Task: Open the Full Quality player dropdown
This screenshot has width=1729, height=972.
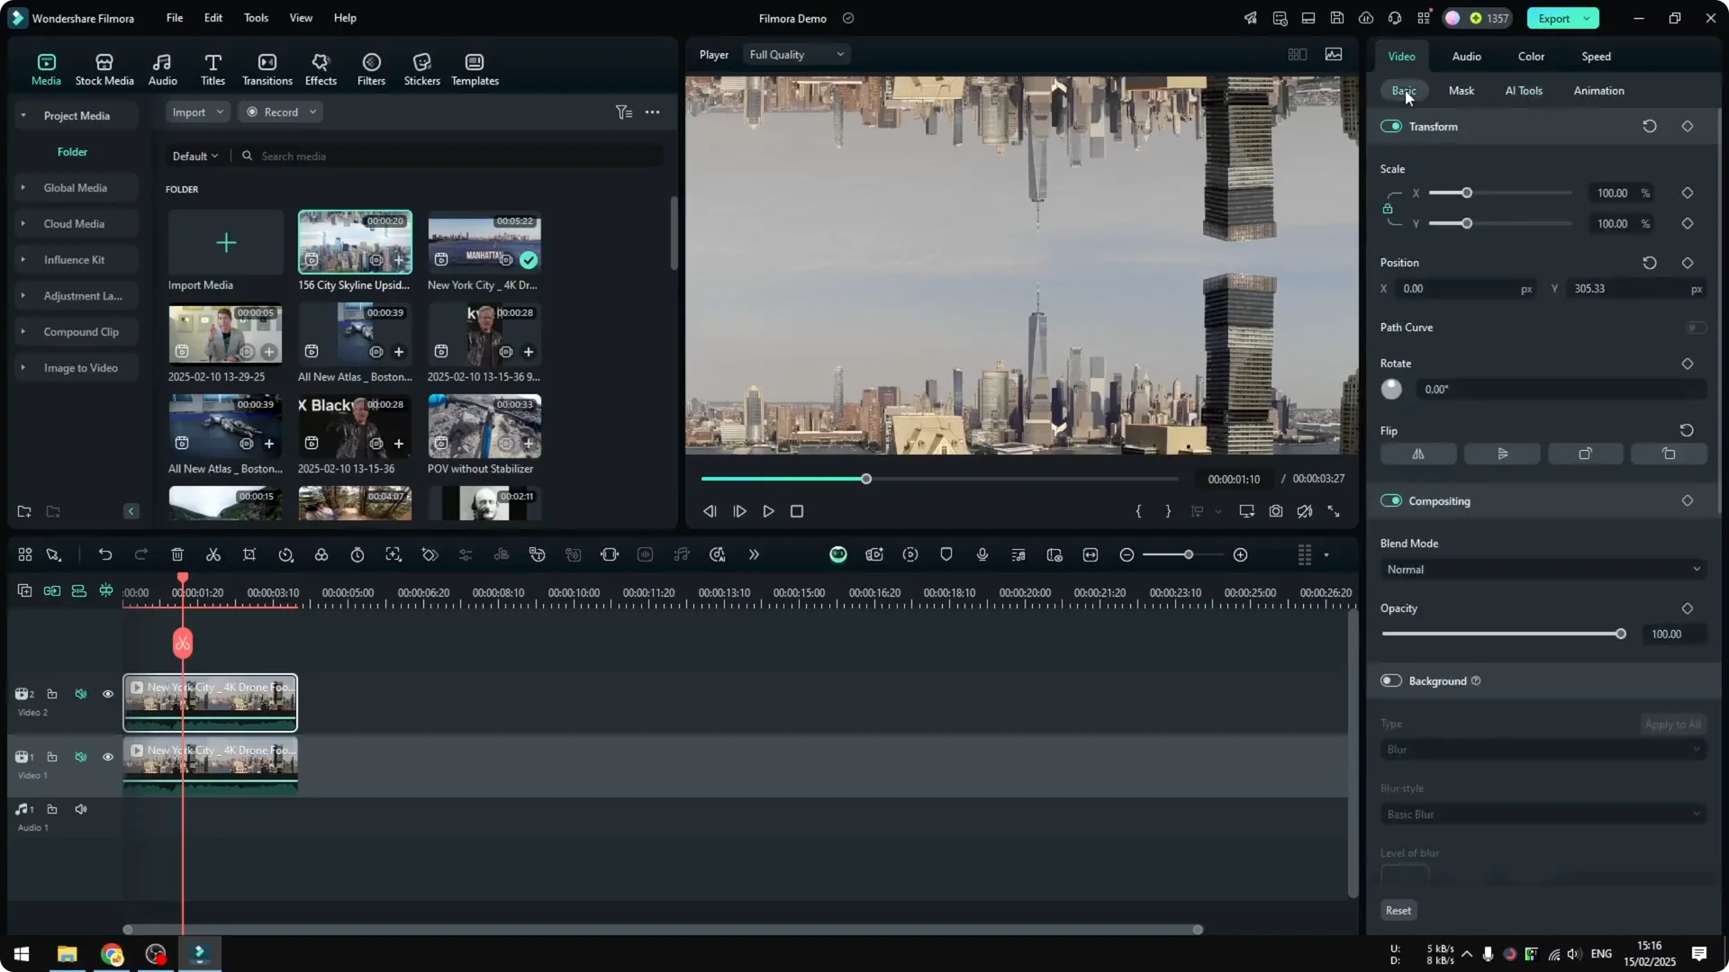Action: point(795,54)
